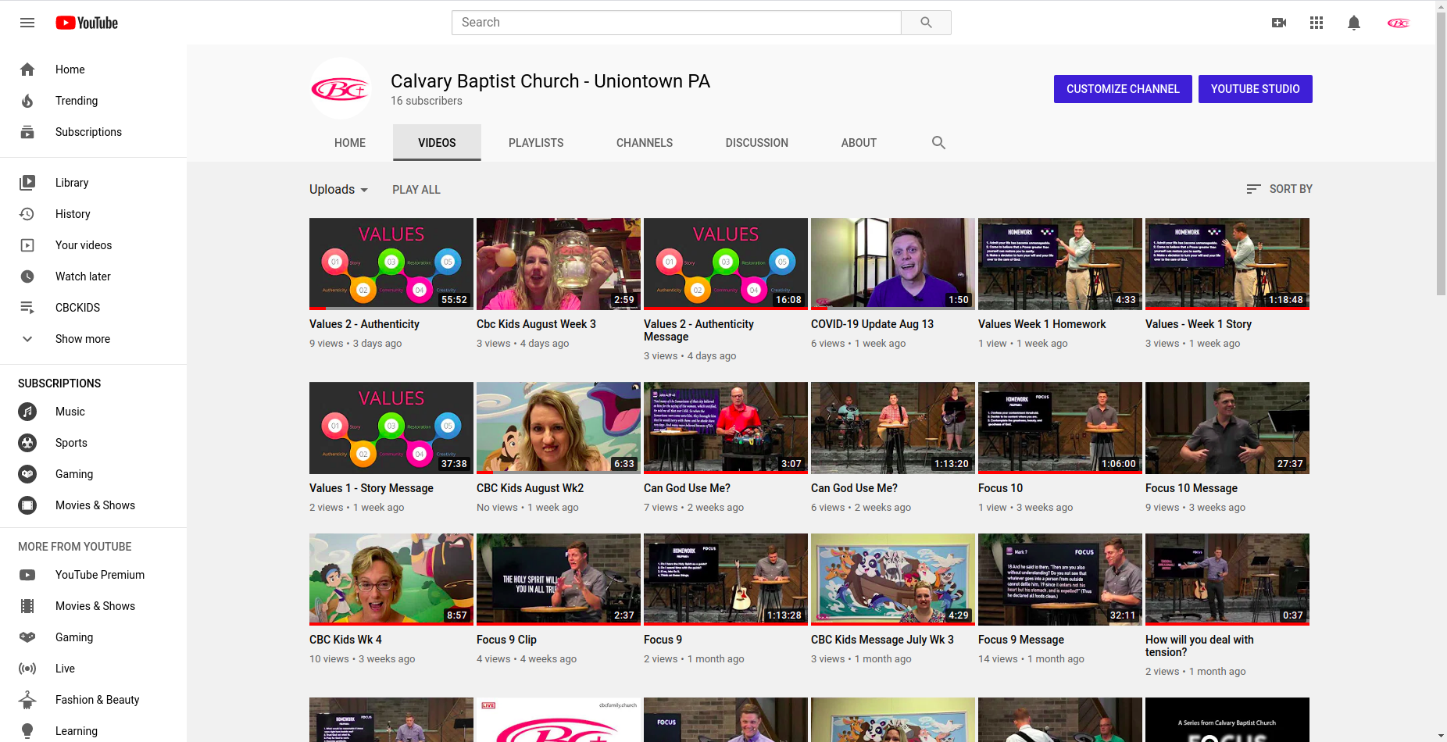The image size is (1447, 742).
Task: Open Your videos in sidebar
Action: click(x=94, y=245)
